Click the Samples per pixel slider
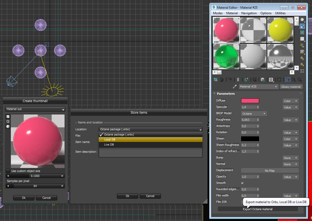 click(x=35, y=186)
